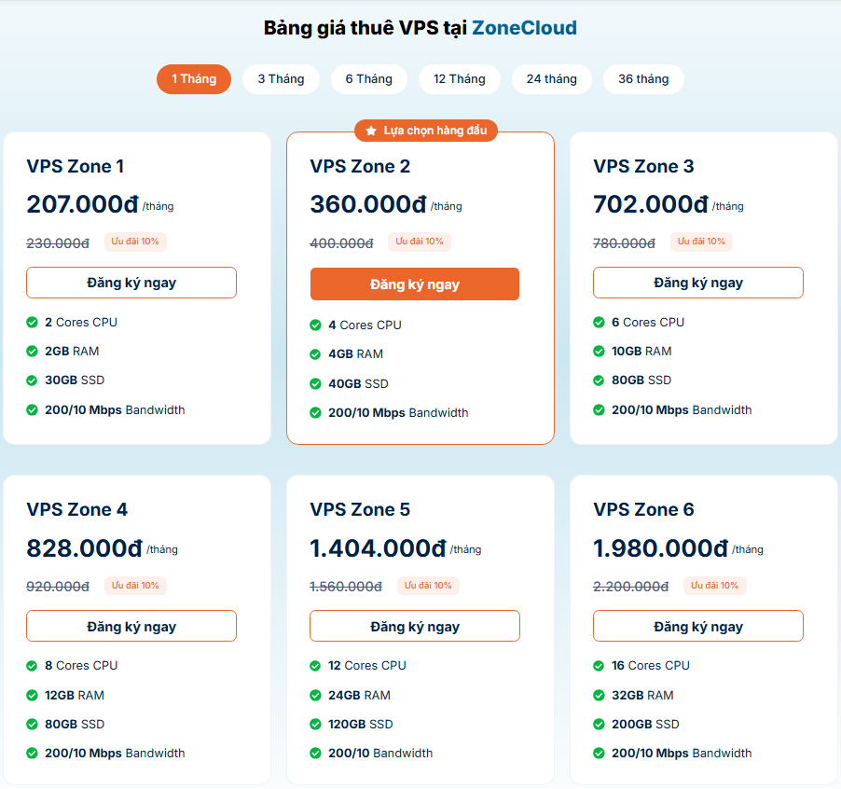Image resolution: width=841 pixels, height=789 pixels.
Task: Click Đăng ký ngay on VPS Zone 6
Action: (697, 626)
